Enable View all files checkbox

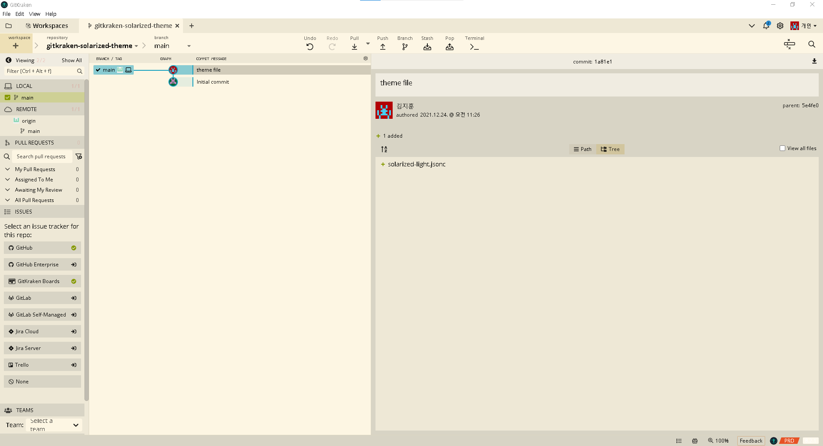point(782,148)
